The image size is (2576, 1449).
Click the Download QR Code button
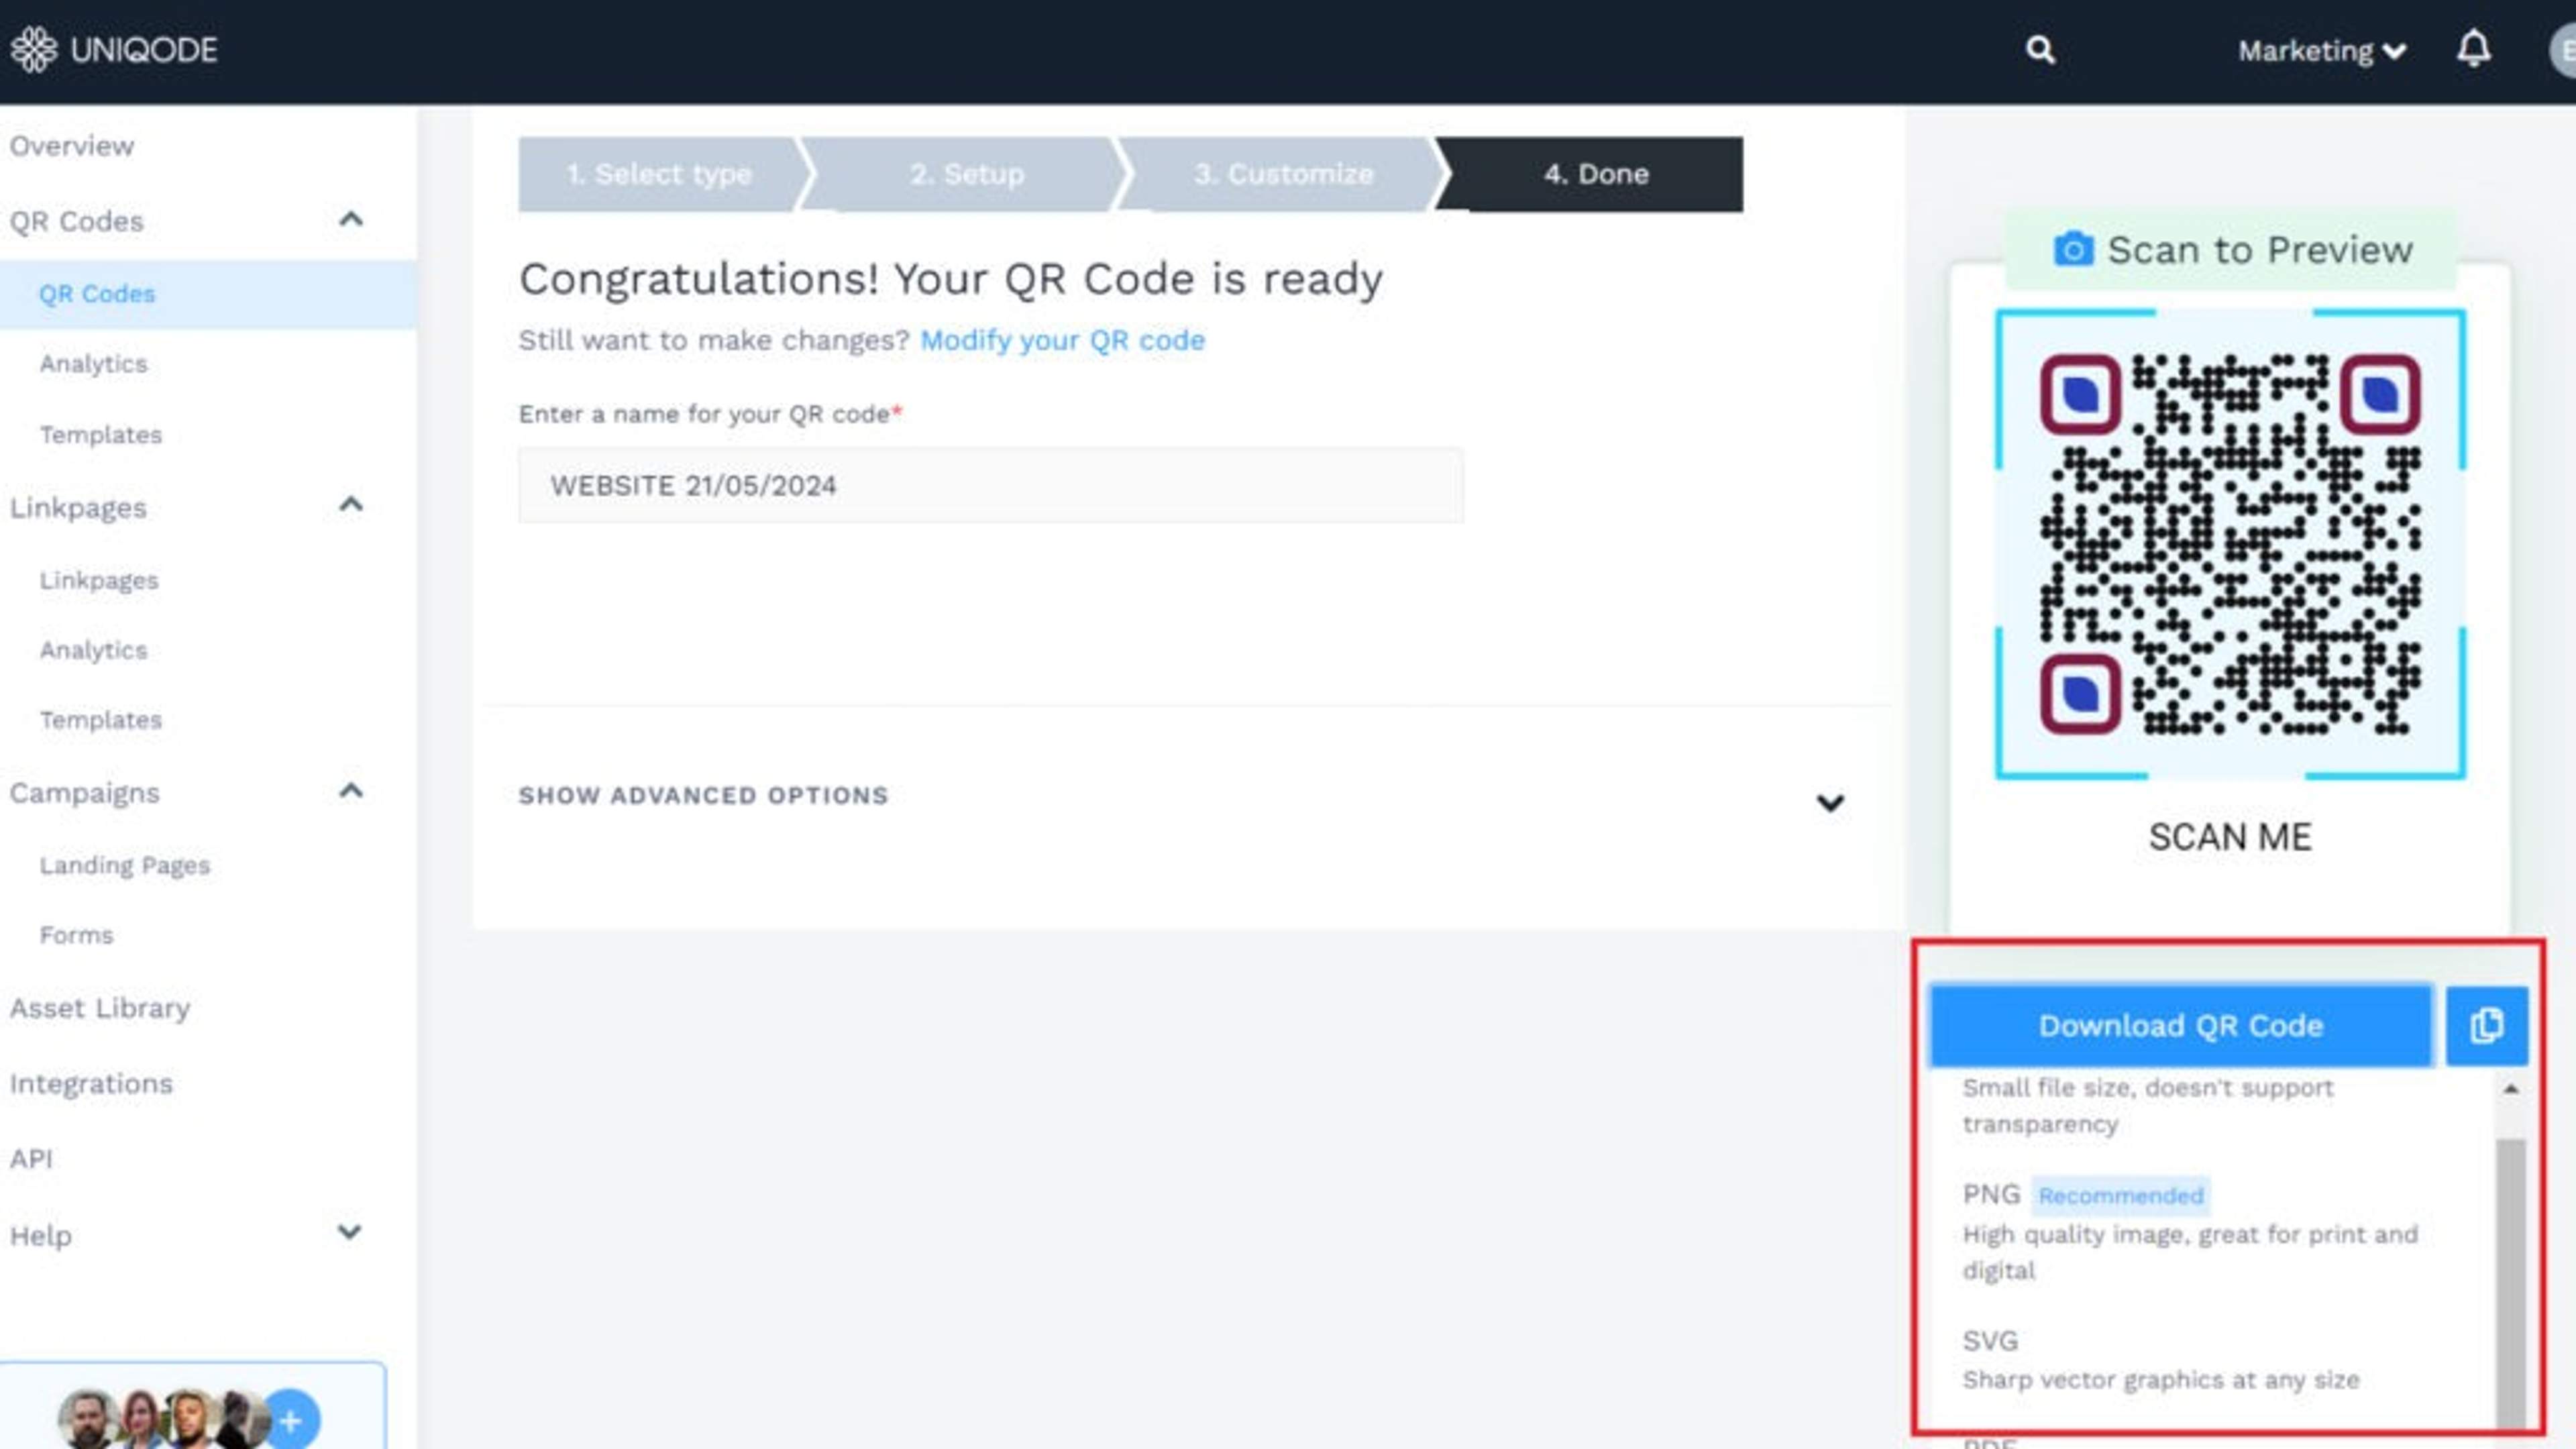click(x=2180, y=1025)
